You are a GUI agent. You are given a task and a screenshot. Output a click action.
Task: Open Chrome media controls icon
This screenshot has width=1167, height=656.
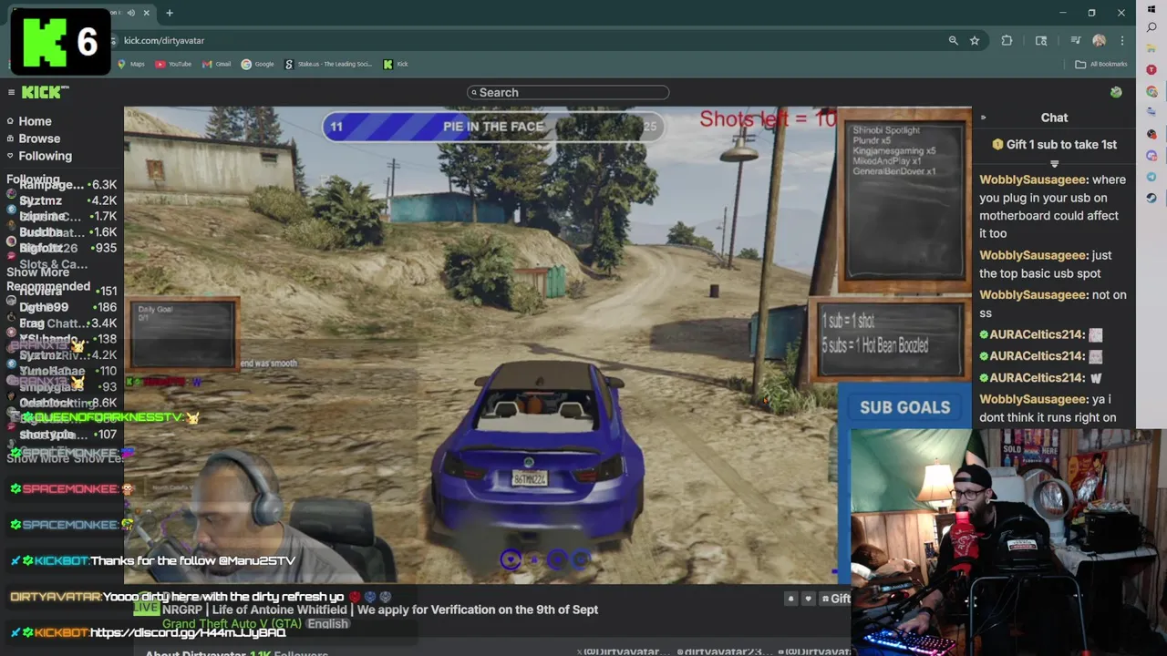coord(1076,40)
